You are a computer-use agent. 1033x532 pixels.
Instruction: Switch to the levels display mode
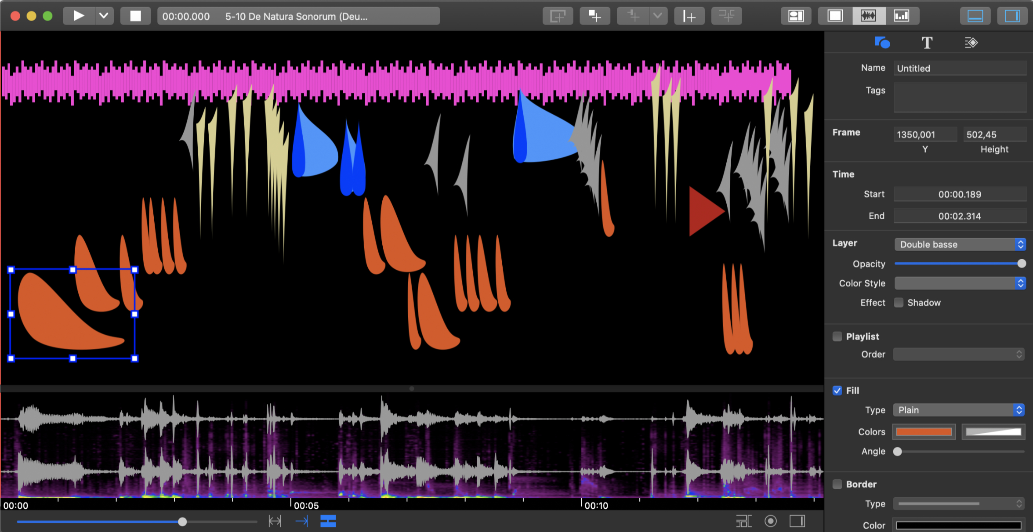pos(902,16)
